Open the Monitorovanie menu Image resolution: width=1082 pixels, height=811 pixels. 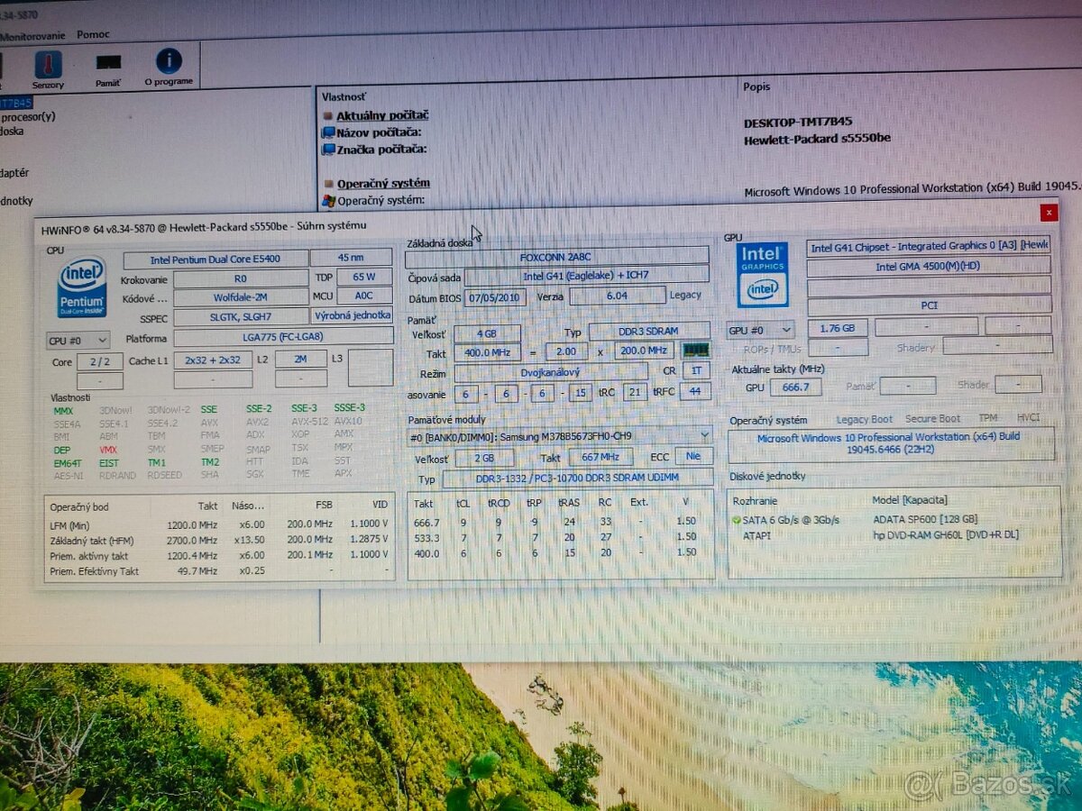(x=32, y=35)
